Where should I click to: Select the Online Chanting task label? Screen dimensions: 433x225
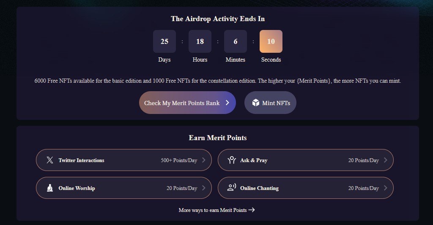[x=259, y=188]
